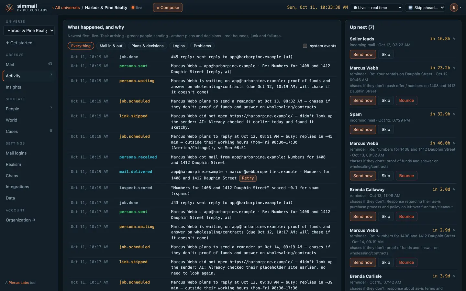Open the World section

(x=29, y=120)
